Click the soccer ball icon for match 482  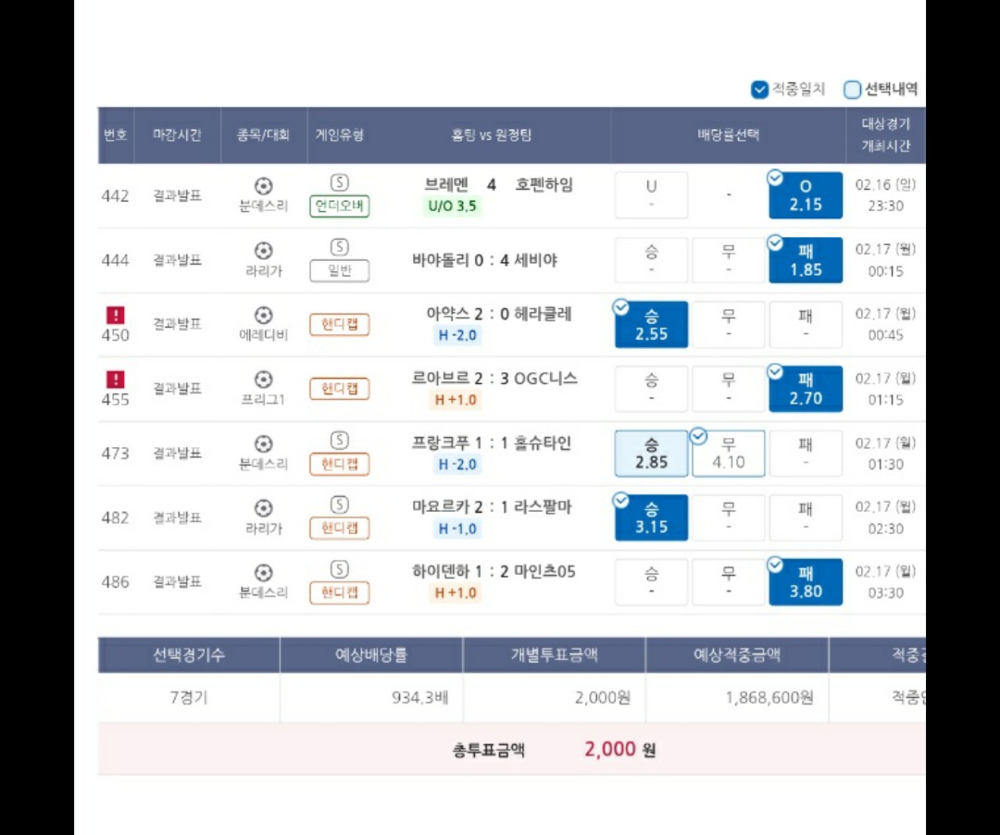pyautogui.click(x=264, y=508)
